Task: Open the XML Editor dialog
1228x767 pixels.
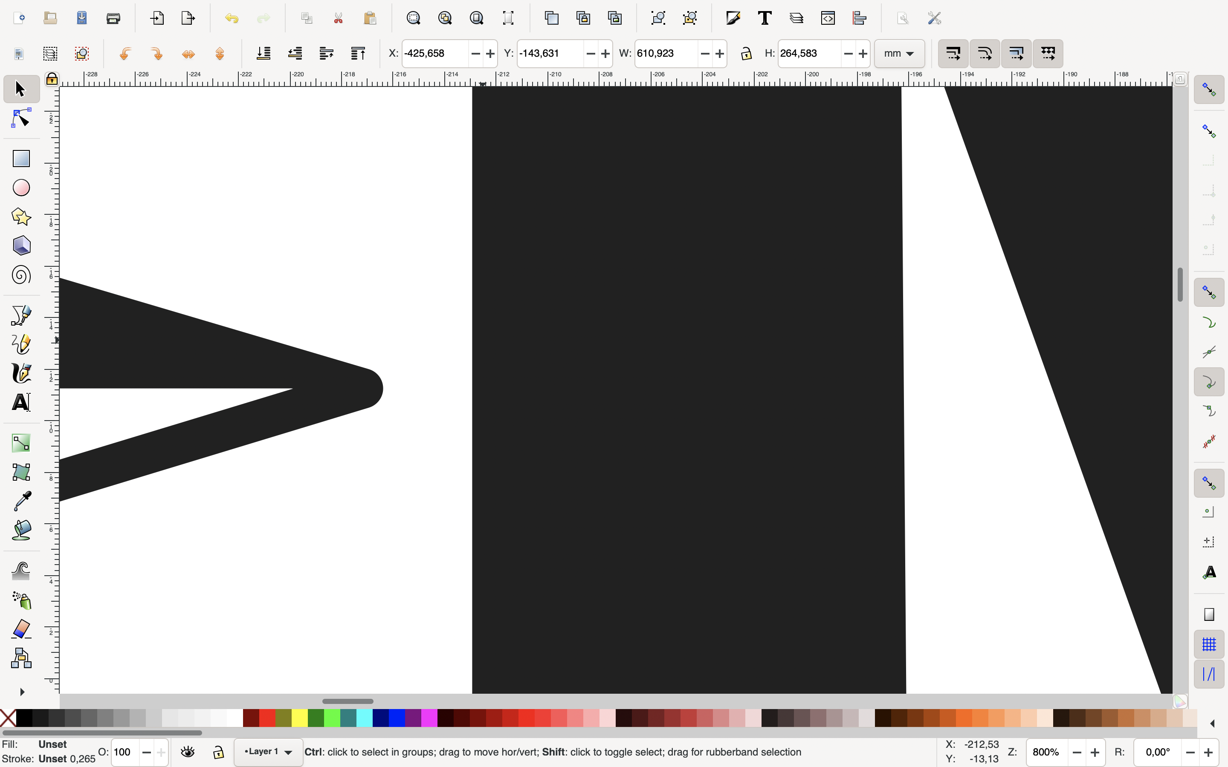Action: (828, 18)
